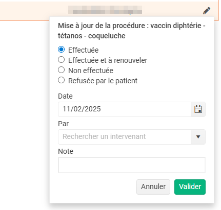Select the Effectuée radio button
Image resolution: width=221 pixels, height=210 pixels.
tap(61, 50)
